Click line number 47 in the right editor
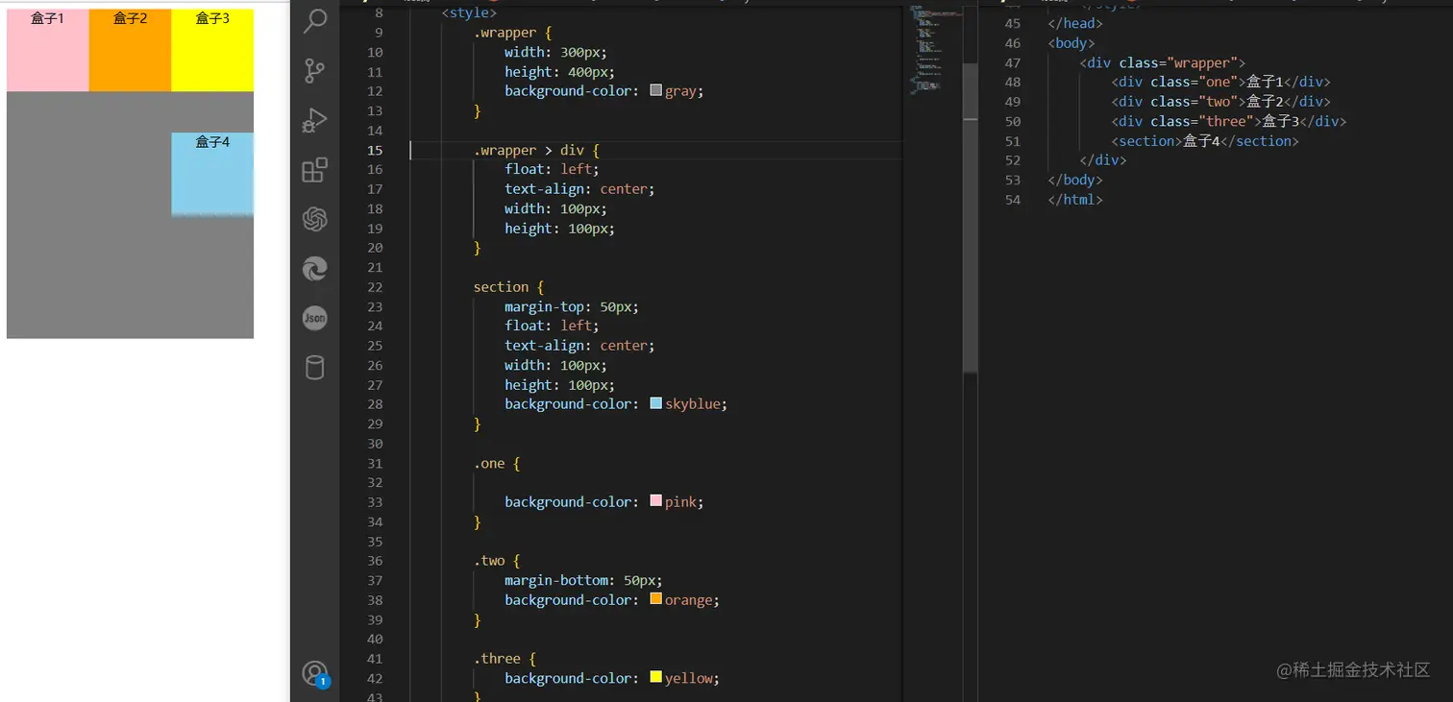Image resolution: width=1453 pixels, height=702 pixels. pyautogui.click(x=1012, y=62)
